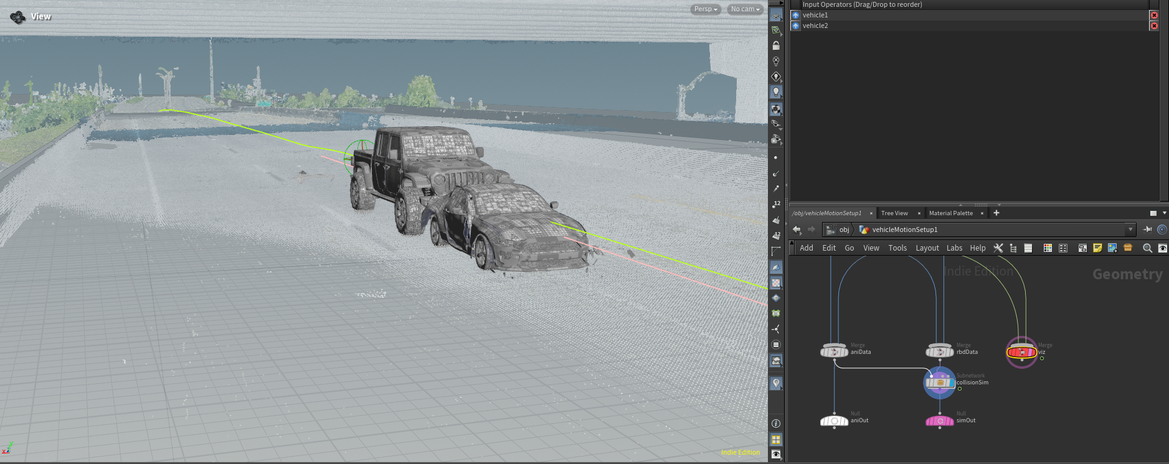Navigate forward in the network editor

point(811,230)
